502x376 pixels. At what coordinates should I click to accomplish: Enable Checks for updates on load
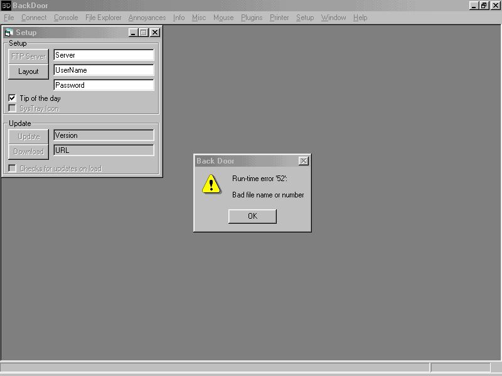click(x=13, y=169)
